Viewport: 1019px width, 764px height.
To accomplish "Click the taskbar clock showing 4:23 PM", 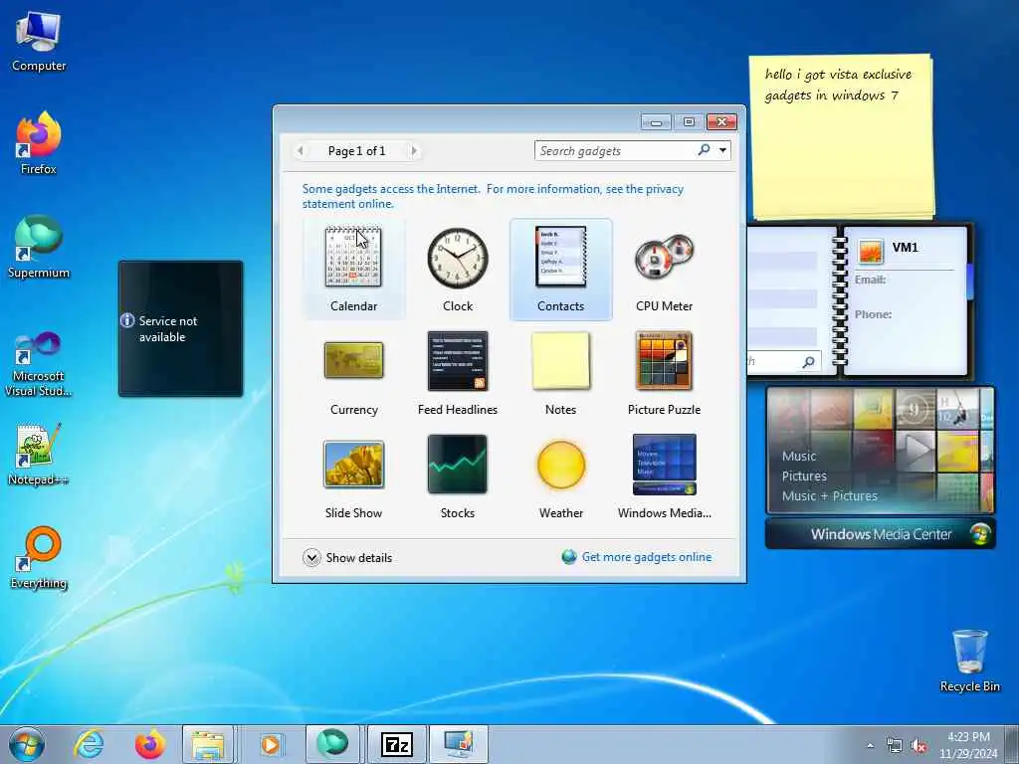I will pos(968,745).
